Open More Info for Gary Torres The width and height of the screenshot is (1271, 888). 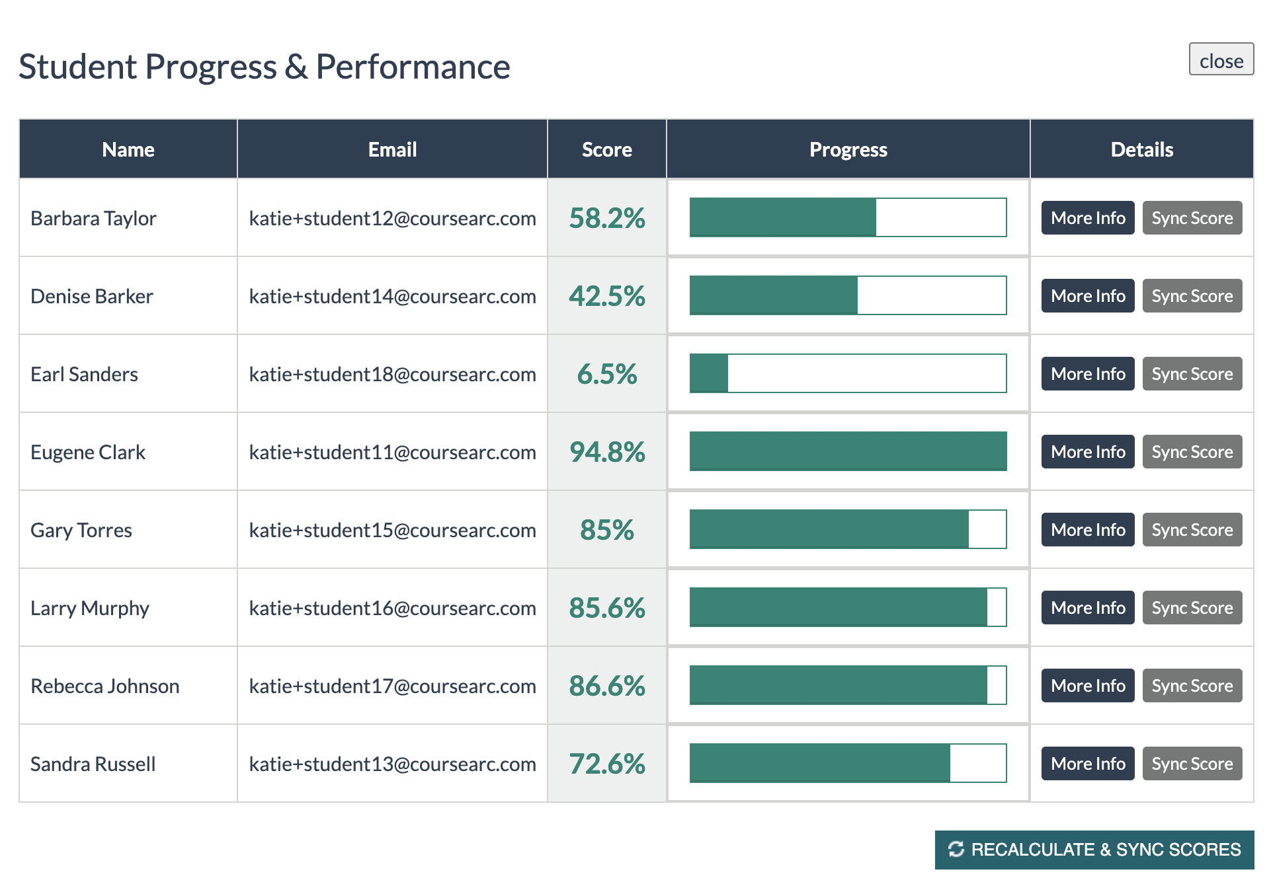click(1087, 529)
